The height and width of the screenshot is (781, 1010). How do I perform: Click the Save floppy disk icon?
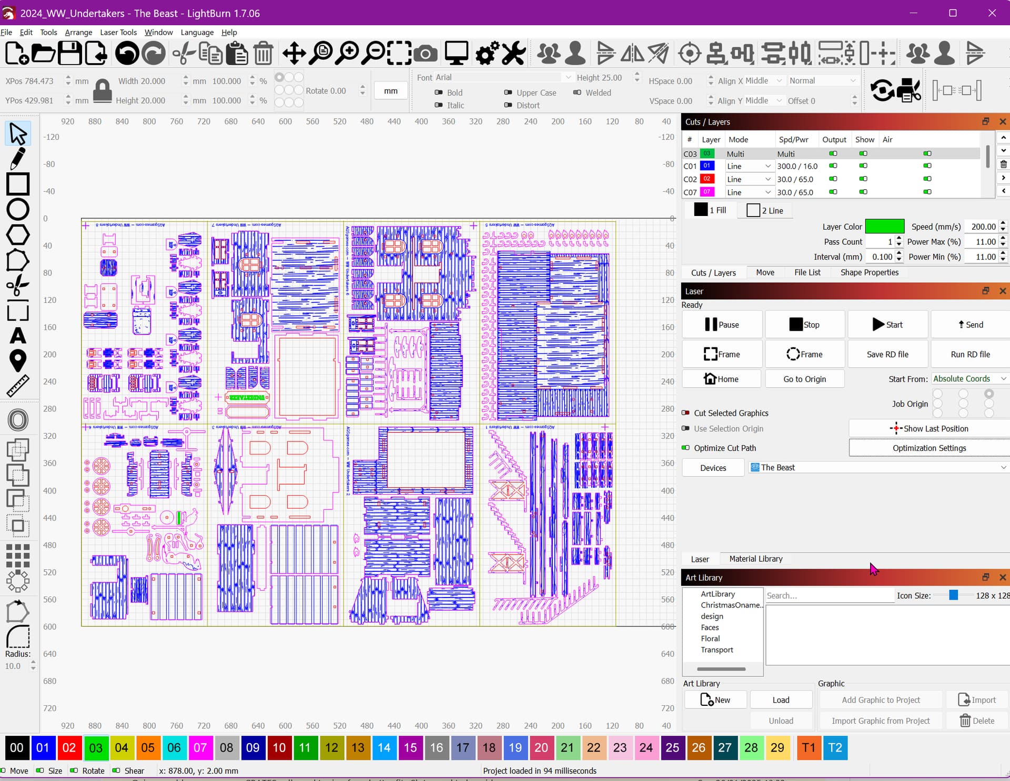[69, 54]
